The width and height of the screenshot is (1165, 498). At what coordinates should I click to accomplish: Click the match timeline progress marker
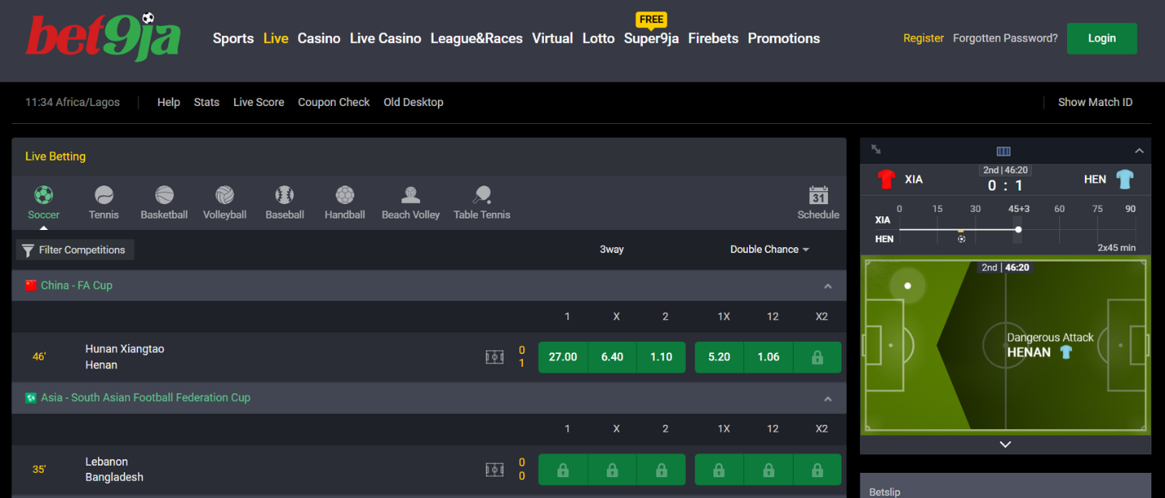click(x=1018, y=229)
